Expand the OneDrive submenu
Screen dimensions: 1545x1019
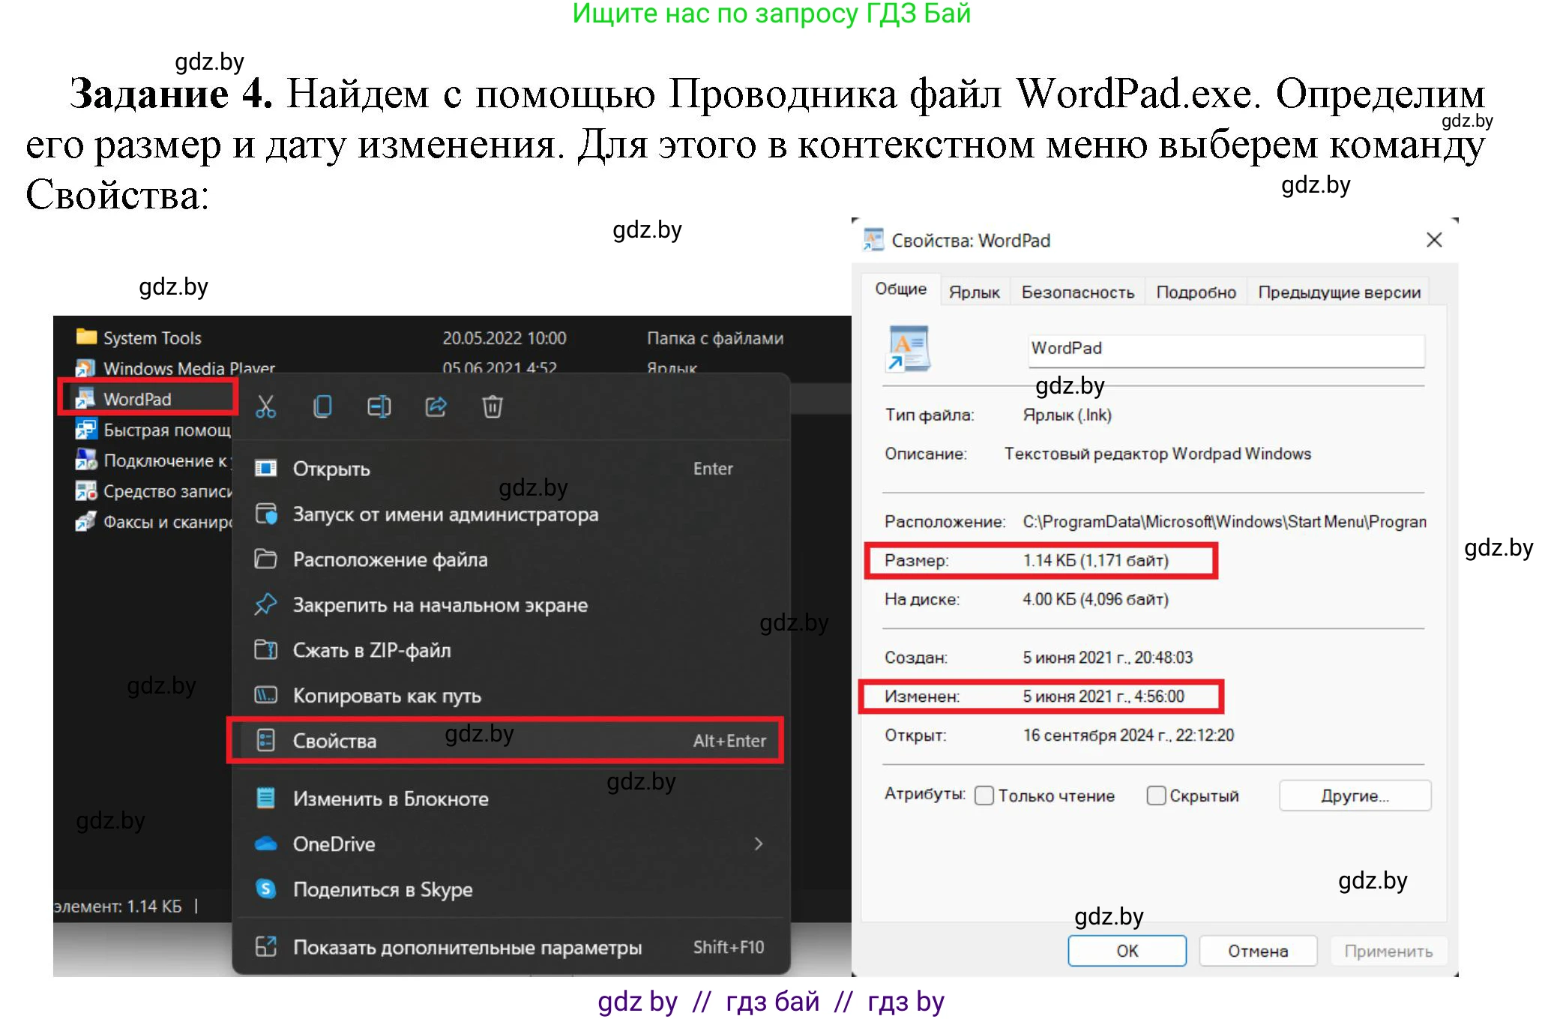click(x=759, y=844)
